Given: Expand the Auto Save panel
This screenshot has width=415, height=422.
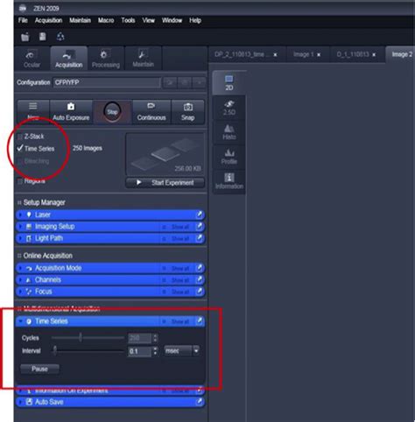Looking at the screenshot, I should coord(20,402).
